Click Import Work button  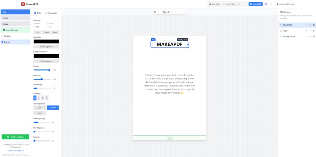point(229,4)
